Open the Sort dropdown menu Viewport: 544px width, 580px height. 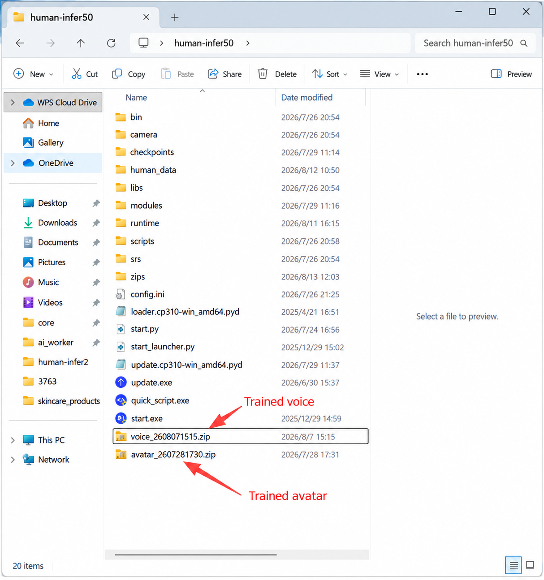tap(330, 74)
